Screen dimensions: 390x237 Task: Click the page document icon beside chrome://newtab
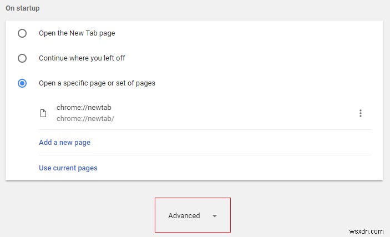43,113
